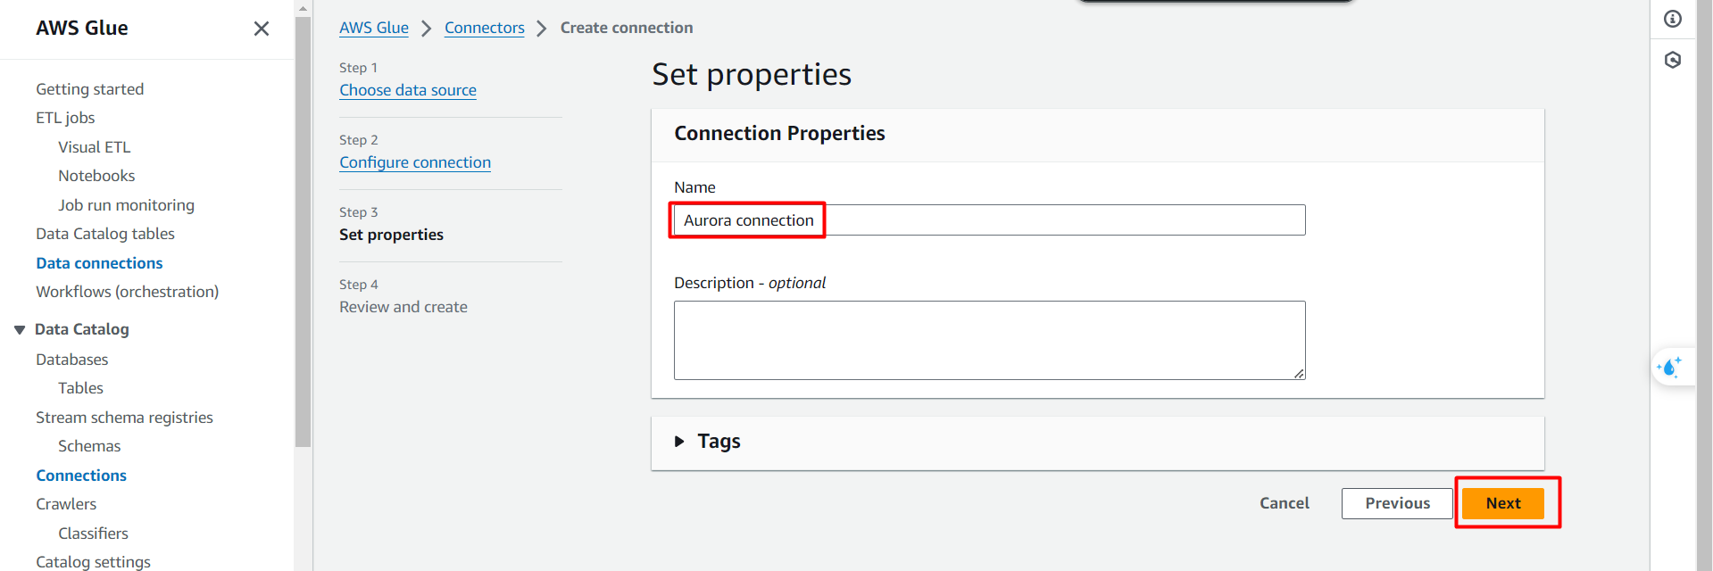This screenshot has width=1713, height=571.
Task: Click the Description text area
Action: tap(989, 340)
